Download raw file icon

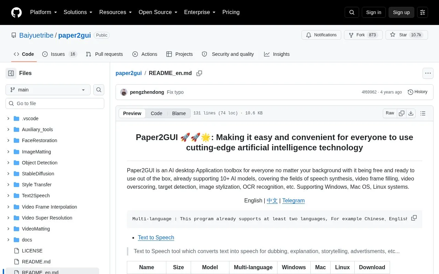pos(411,113)
